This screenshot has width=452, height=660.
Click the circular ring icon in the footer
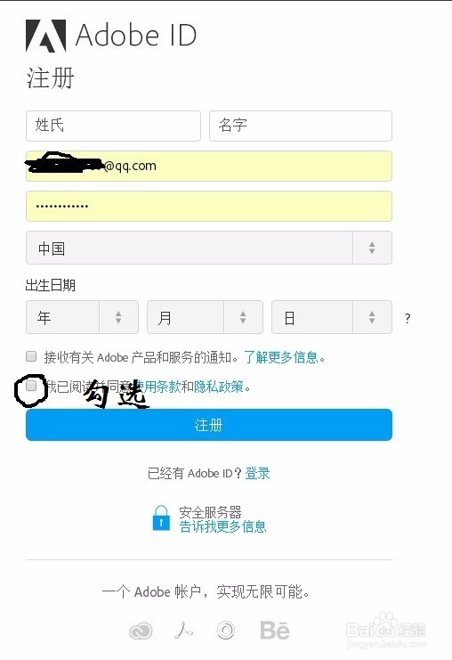point(226,630)
